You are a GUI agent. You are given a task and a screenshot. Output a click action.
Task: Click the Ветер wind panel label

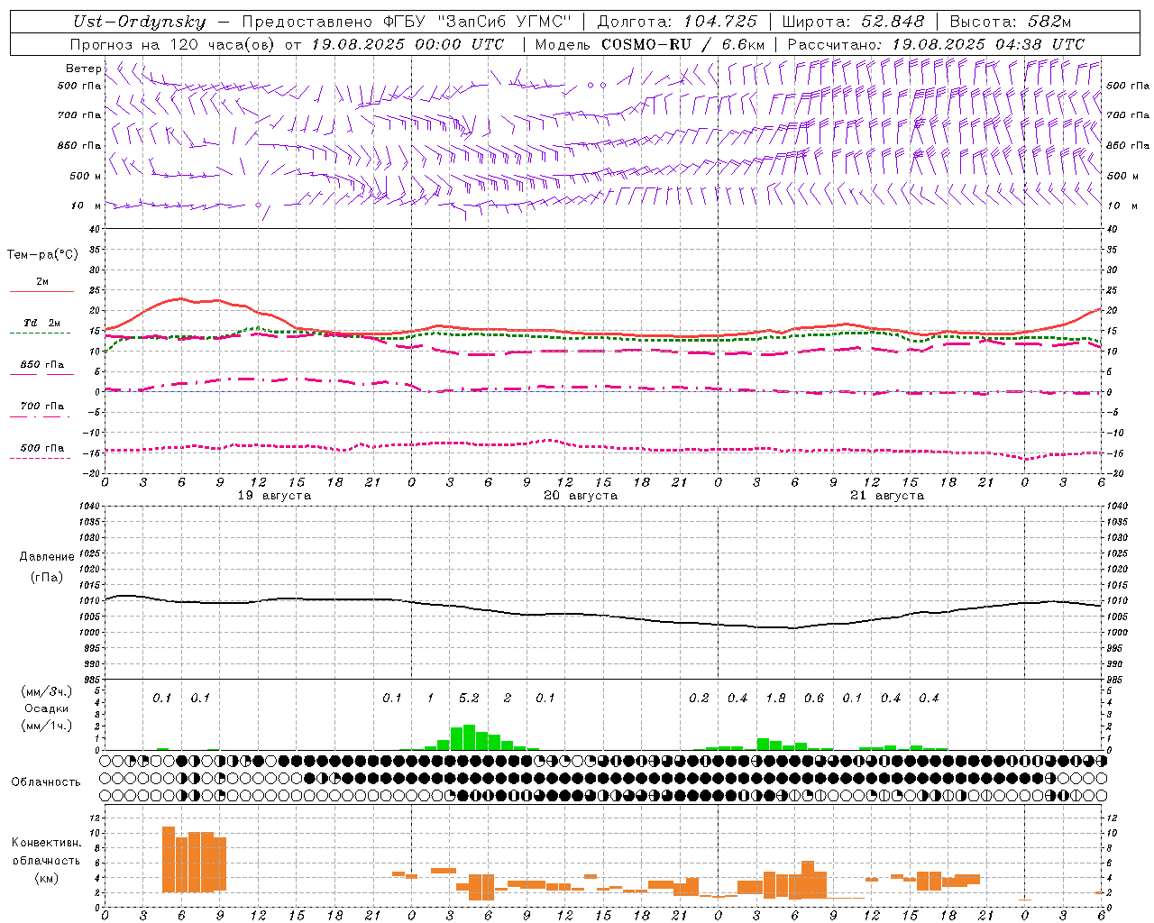click(x=83, y=69)
